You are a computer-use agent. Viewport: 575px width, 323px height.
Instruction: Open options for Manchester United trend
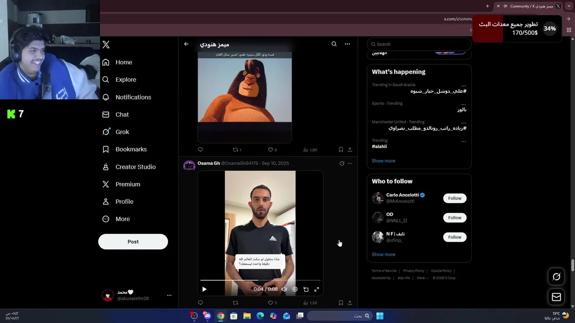464,122
